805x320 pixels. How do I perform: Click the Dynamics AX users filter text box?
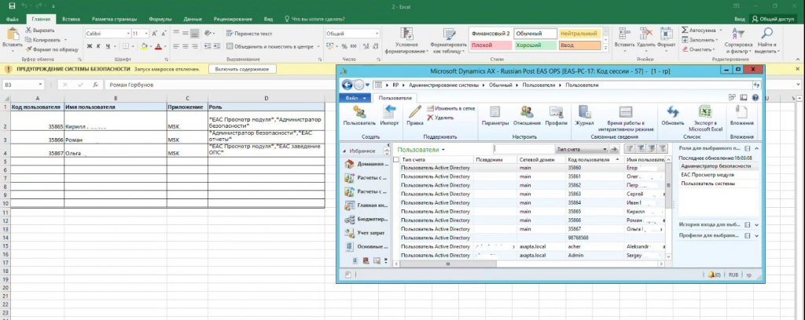(524, 150)
